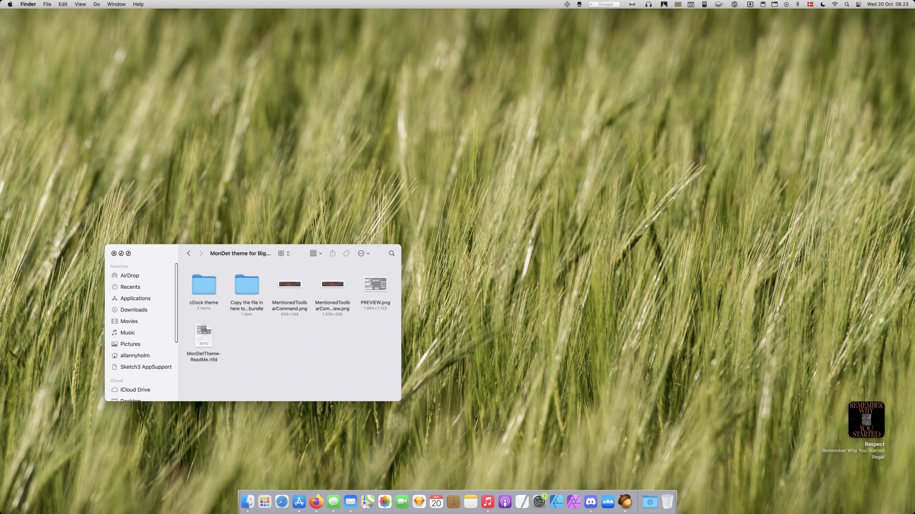The height and width of the screenshot is (514, 915).
Task: Open the Go menu
Action: pos(97,4)
